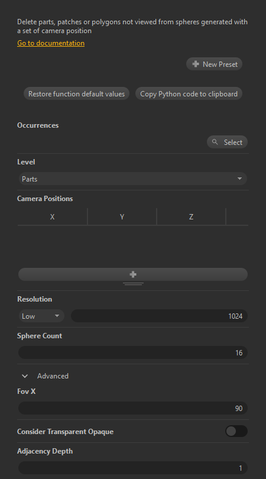Screen dimensions: 266x479
Task: Open the Resolution Low preset dropdown
Action: [41, 316]
